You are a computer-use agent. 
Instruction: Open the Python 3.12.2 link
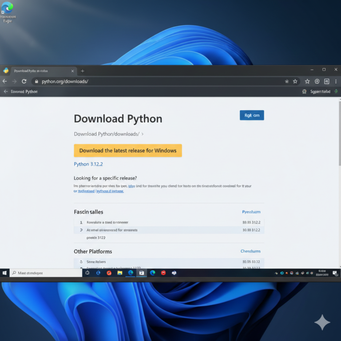pyautogui.click(x=88, y=164)
